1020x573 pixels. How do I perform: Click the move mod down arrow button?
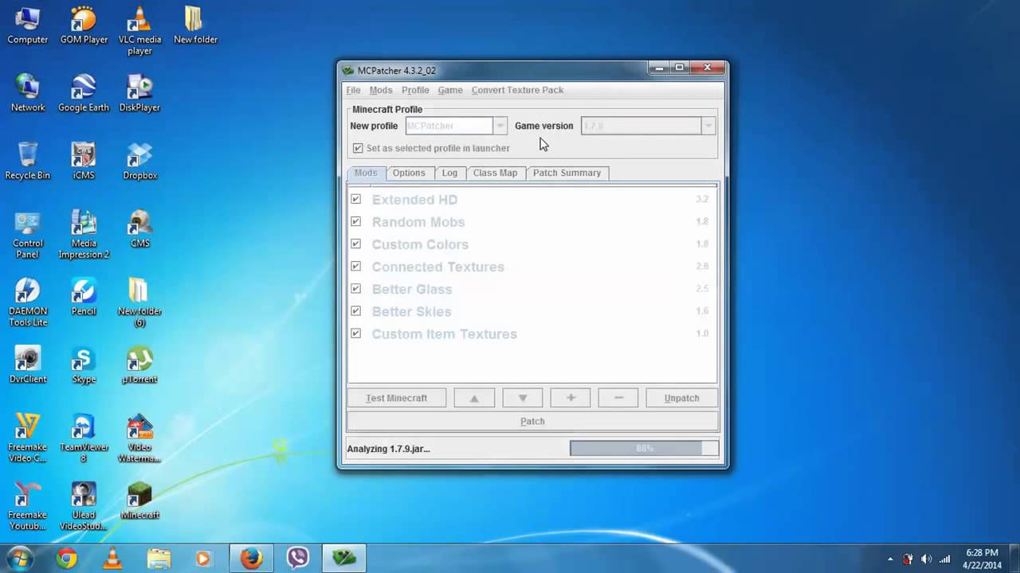523,398
